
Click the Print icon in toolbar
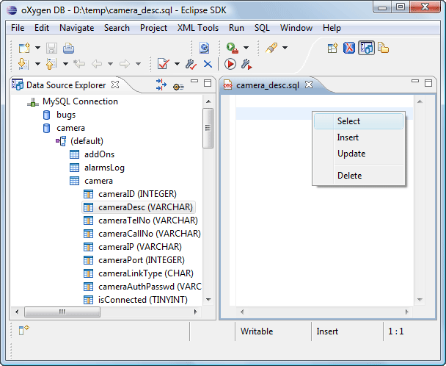(x=68, y=48)
